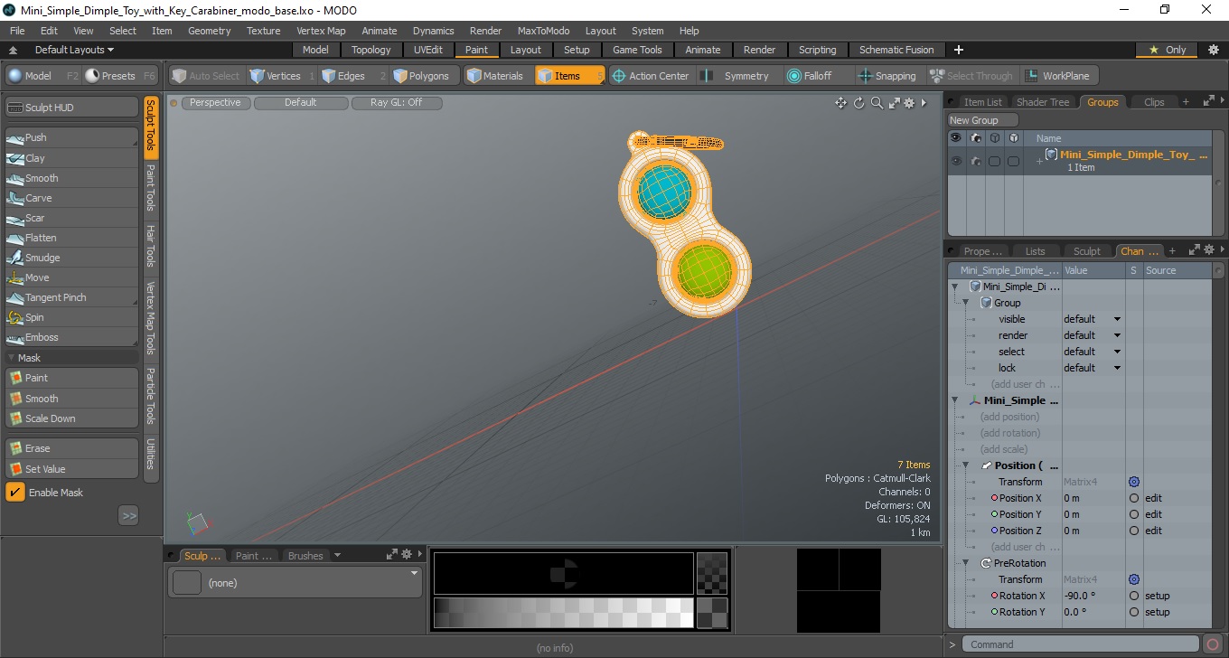1229x658 pixels.
Task: Toggle Symmetry option
Action: [737, 76]
